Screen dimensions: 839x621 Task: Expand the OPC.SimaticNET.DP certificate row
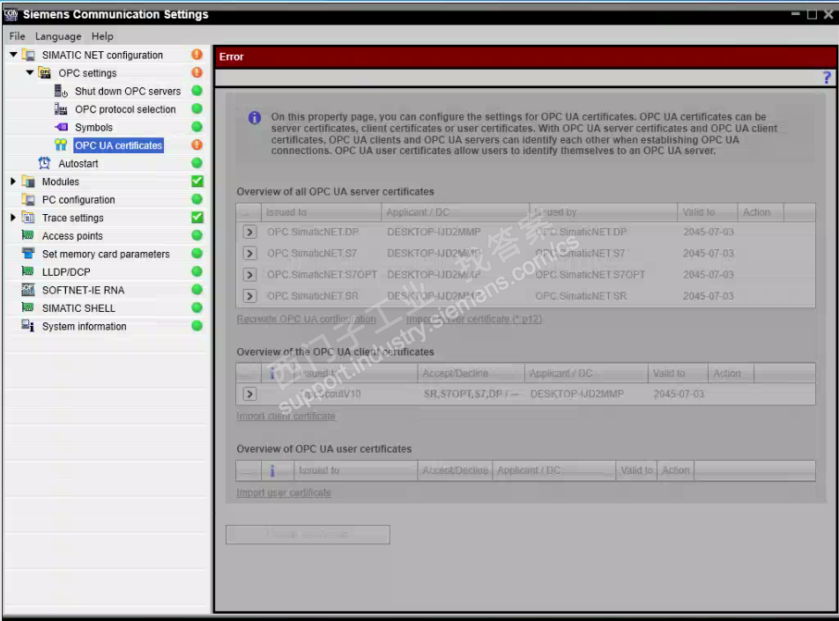[249, 233]
